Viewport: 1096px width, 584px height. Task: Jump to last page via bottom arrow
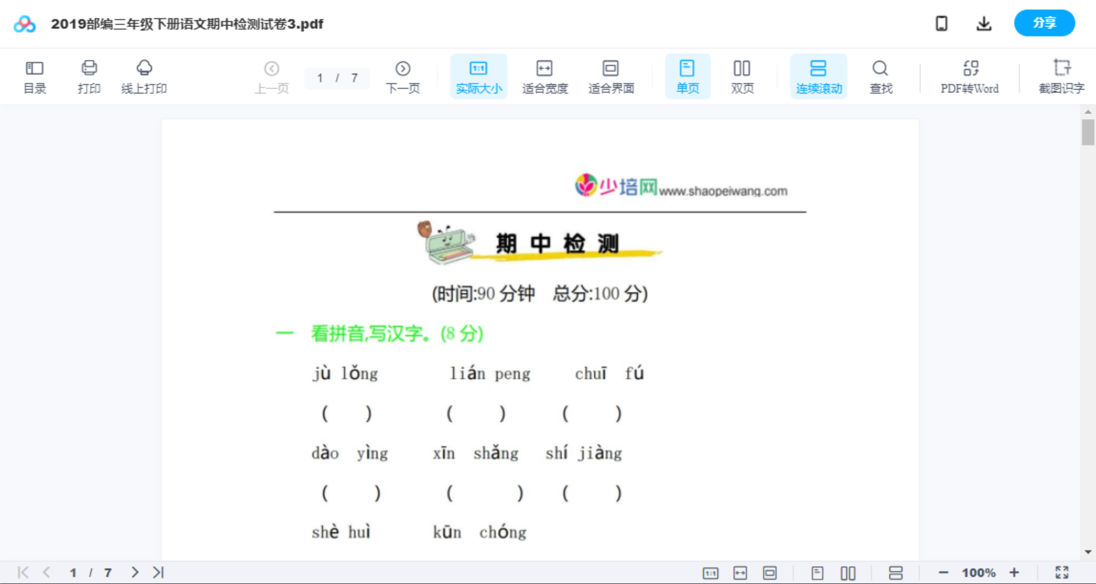(x=158, y=572)
